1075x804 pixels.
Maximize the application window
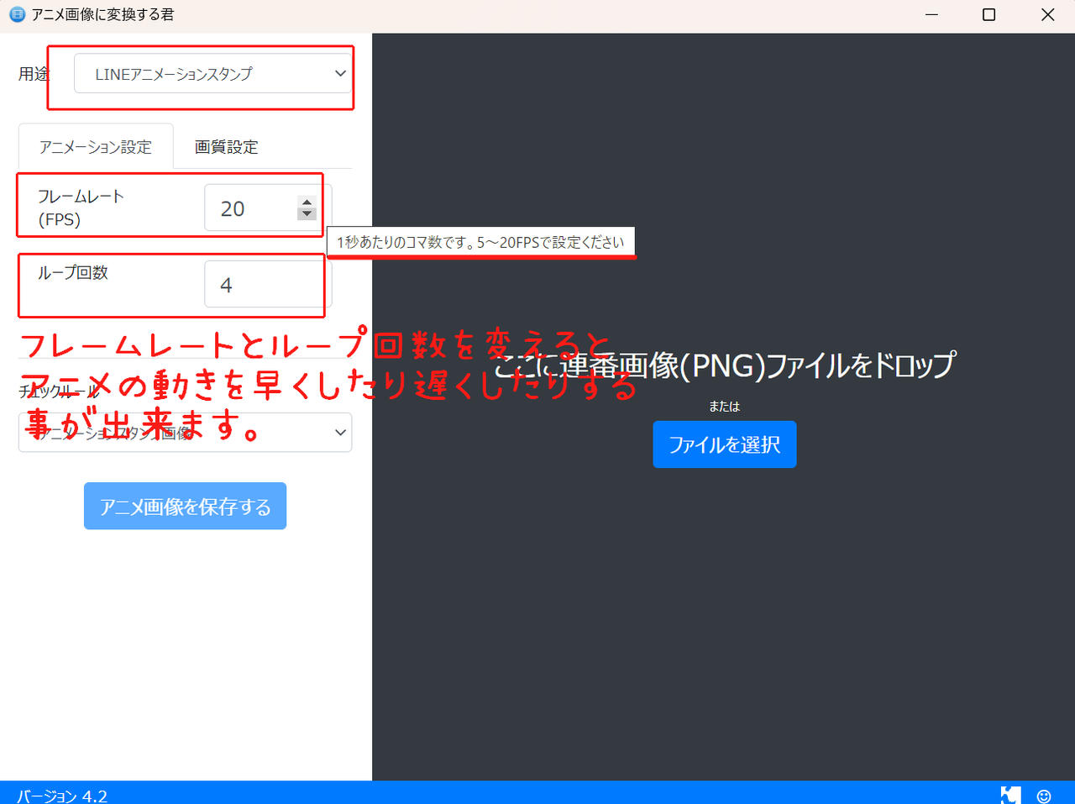click(988, 14)
